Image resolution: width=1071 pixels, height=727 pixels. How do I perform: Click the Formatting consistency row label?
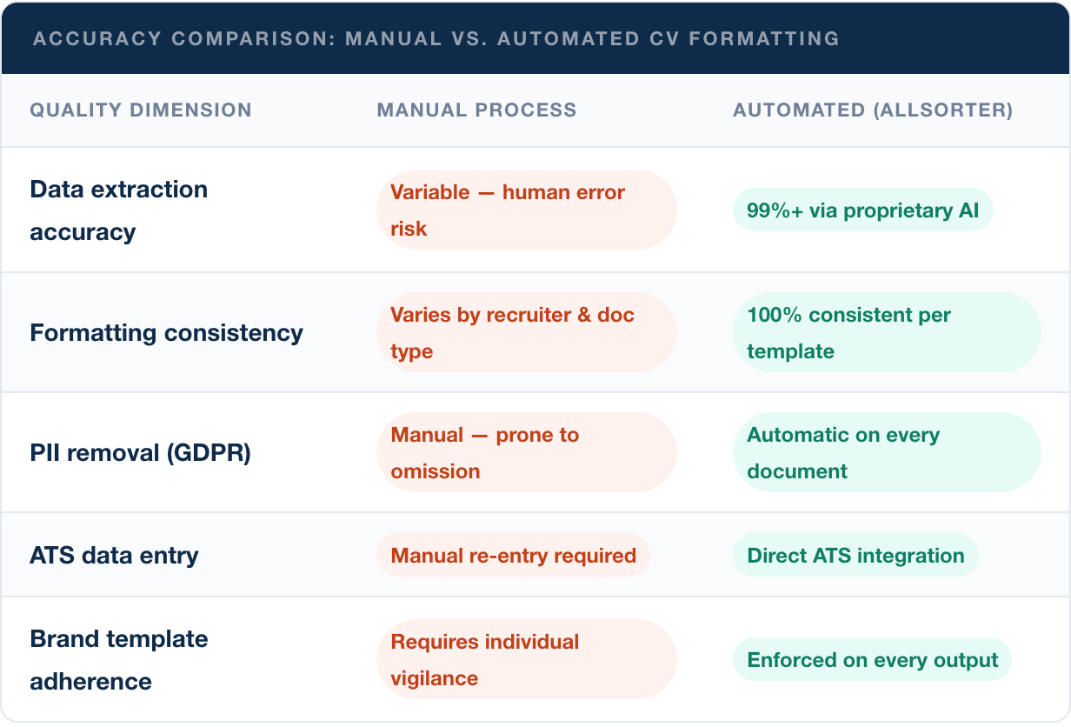tap(166, 332)
